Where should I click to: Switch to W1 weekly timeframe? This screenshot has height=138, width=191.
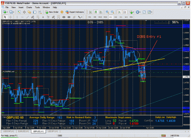coord(126,17)
